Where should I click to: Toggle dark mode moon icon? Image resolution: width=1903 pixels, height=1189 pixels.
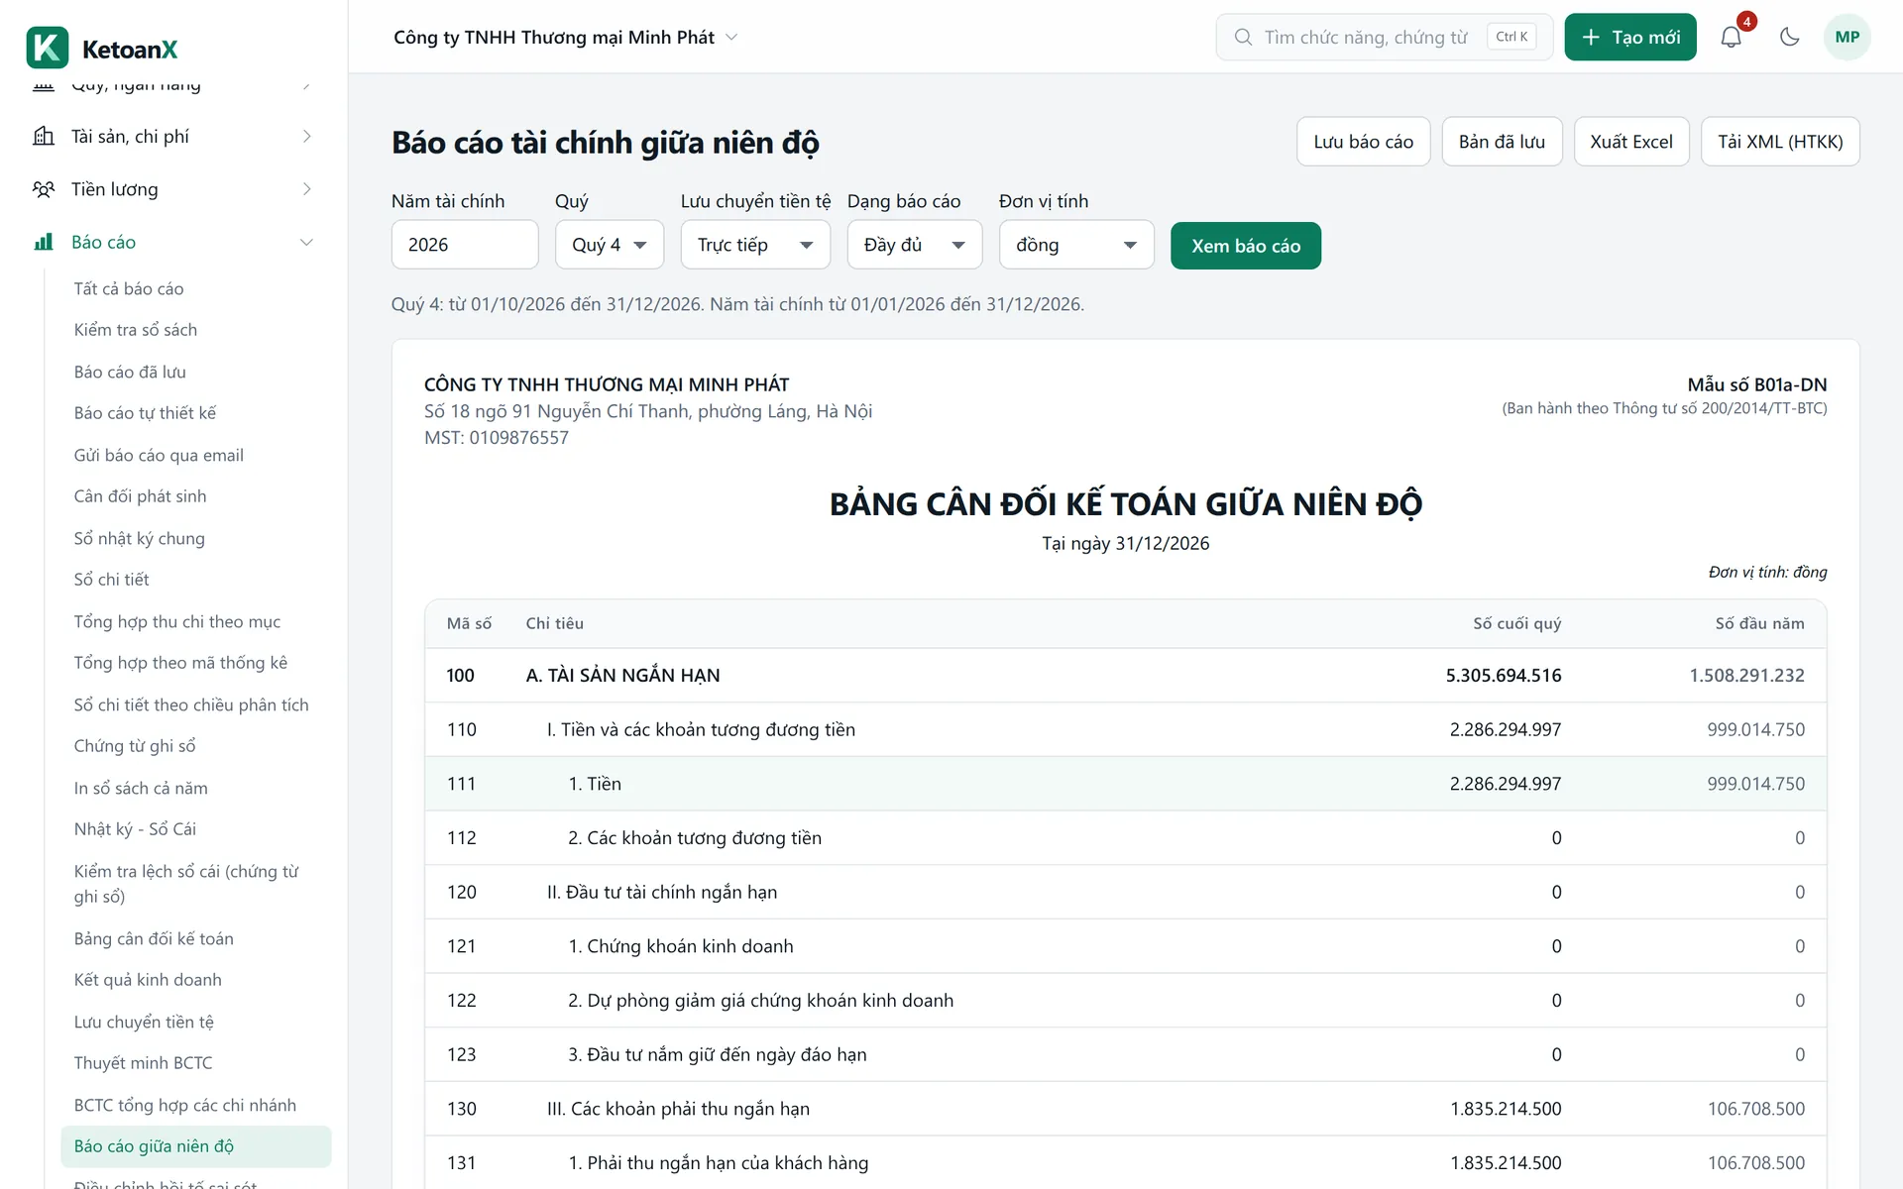click(1789, 38)
